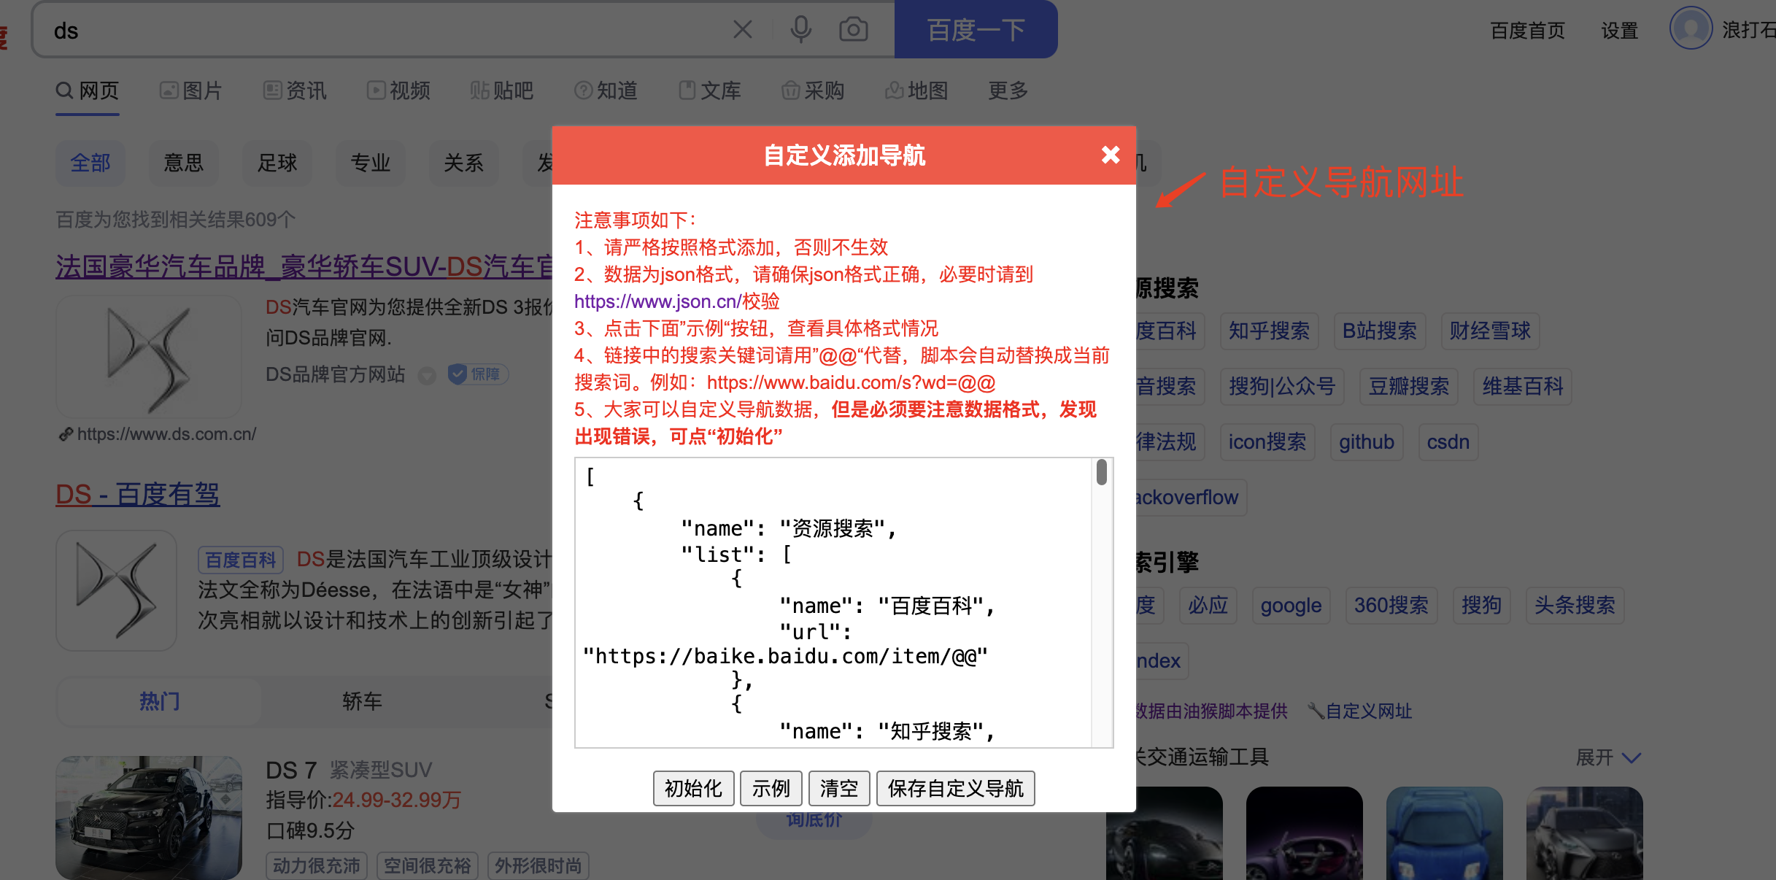Click the voice search microphone icon
This screenshot has width=1776, height=880.
800,30
